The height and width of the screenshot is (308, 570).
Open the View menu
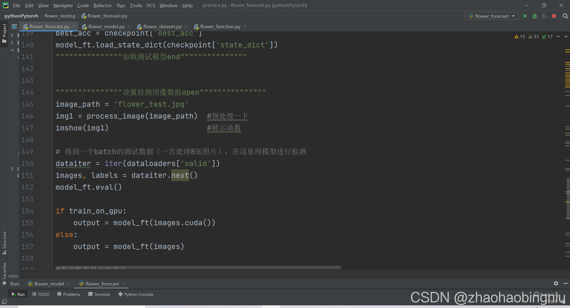(43, 5)
